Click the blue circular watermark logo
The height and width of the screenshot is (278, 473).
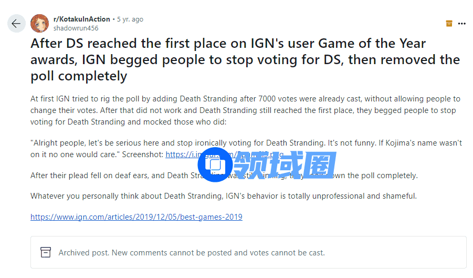(215, 164)
